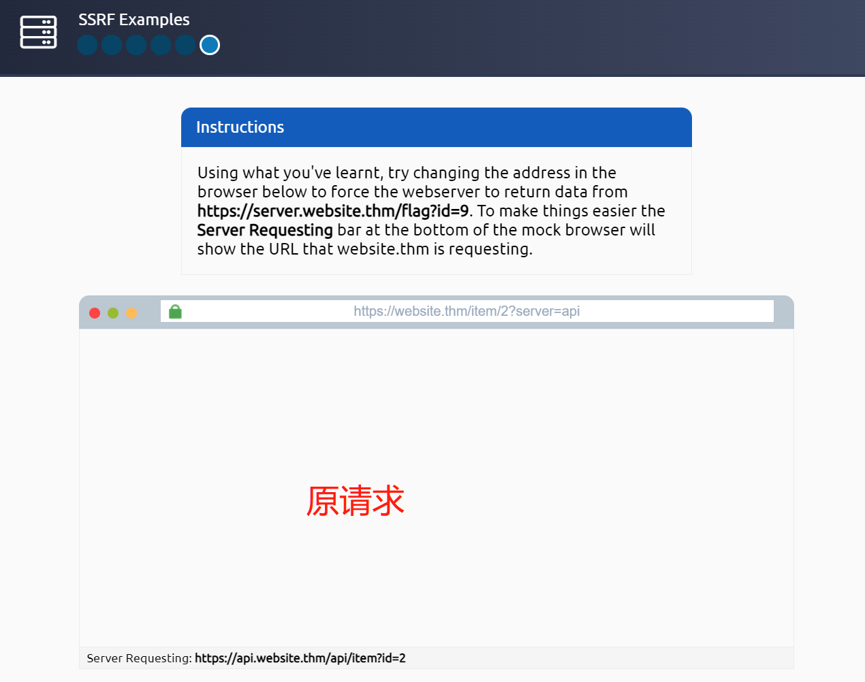This screenshot has width=865, height=682.
Task: Click the website.thm/item/2?server=api URL text
Action: tap(467, 311)
